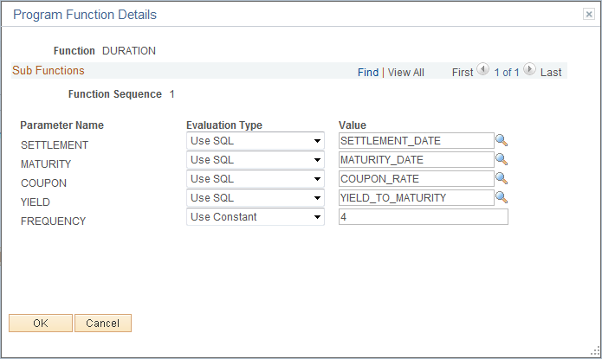Click the MATURITY_DATE value field
Image resolution: width=602 pixels, height=359 pixels.
click(x=416, y=159)
